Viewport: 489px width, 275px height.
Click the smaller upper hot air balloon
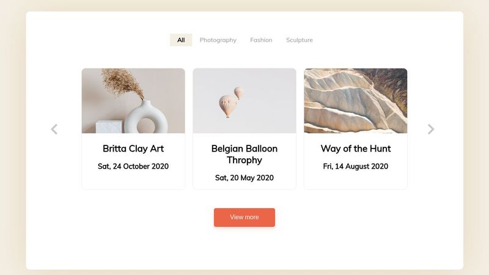pos(238,93)
